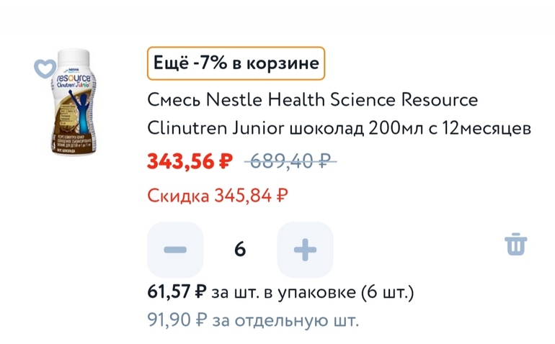Click the quantity value 6
Image resolution: width=555 pixels, height=344 pixels.
[x=240, y=250]
